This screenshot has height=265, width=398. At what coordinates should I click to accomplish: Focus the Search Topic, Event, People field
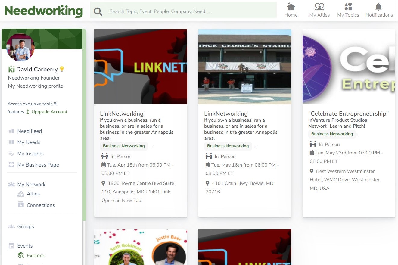click(184, 10)
